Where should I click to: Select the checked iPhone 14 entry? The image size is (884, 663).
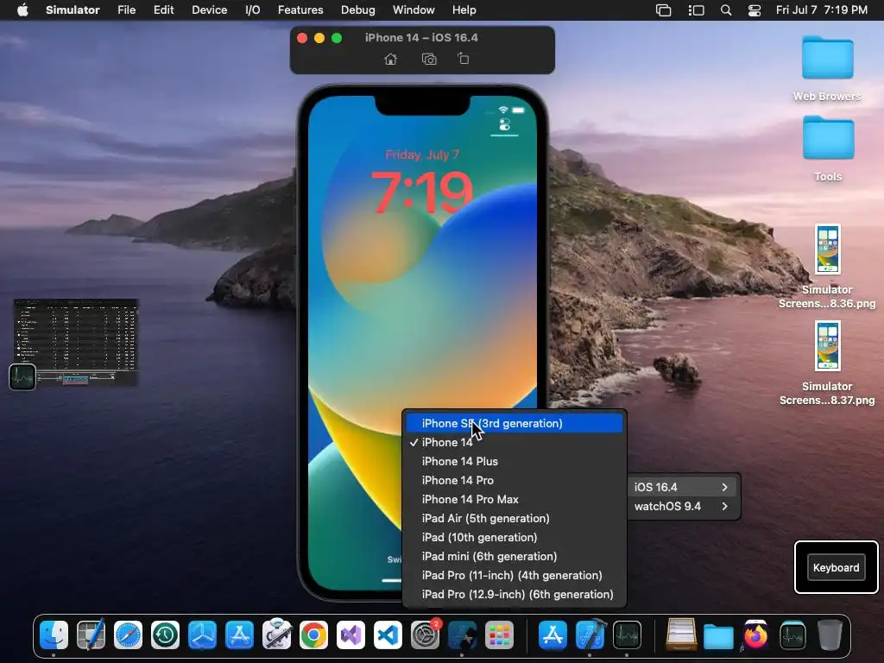(x=515, y=443)
